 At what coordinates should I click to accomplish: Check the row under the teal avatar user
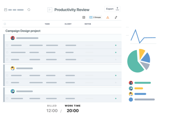(x=7, y=98)
